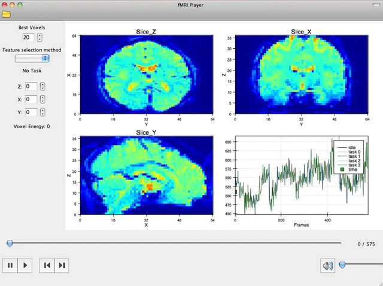Step the Best Voxels value

39,37
